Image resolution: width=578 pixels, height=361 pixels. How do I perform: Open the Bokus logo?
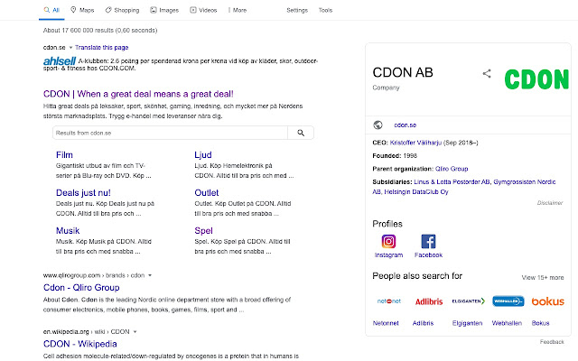(x=548, y=301)
